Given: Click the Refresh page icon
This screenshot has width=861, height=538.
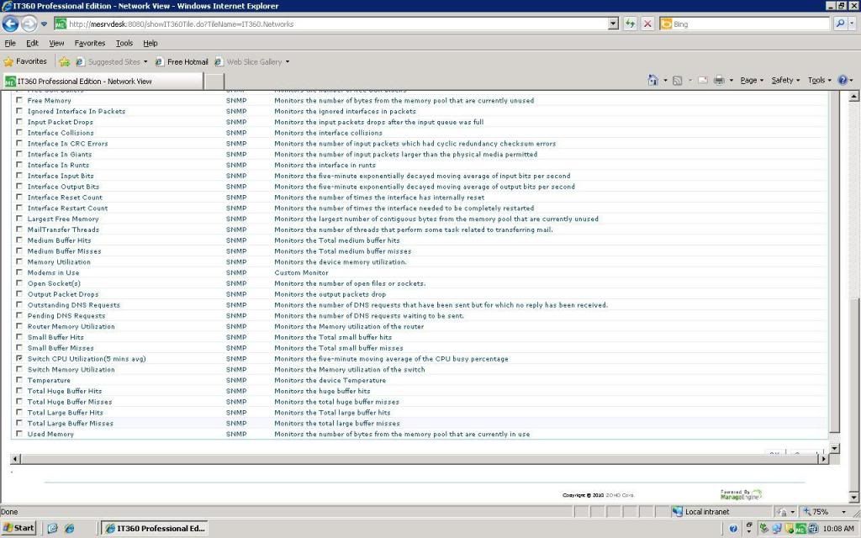Looking at the screenshot, I should click(x=630, y=24).
